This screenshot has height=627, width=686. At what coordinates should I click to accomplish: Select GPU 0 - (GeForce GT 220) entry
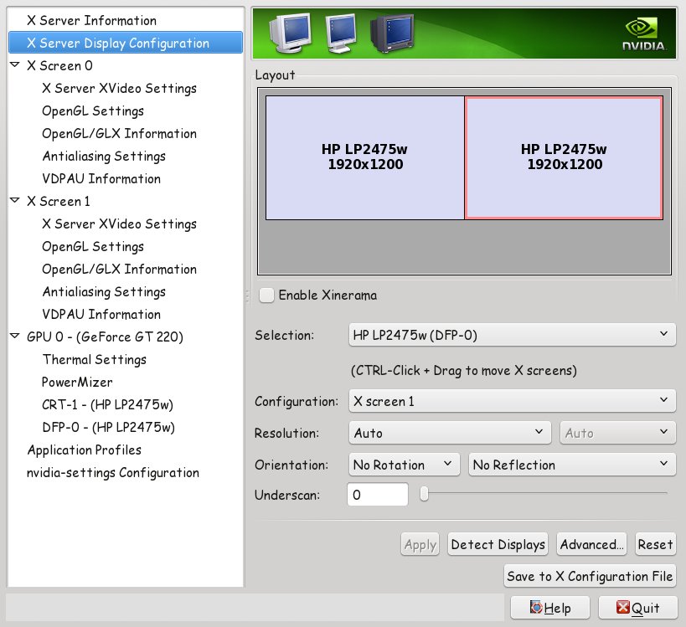[x=105, y=337]
